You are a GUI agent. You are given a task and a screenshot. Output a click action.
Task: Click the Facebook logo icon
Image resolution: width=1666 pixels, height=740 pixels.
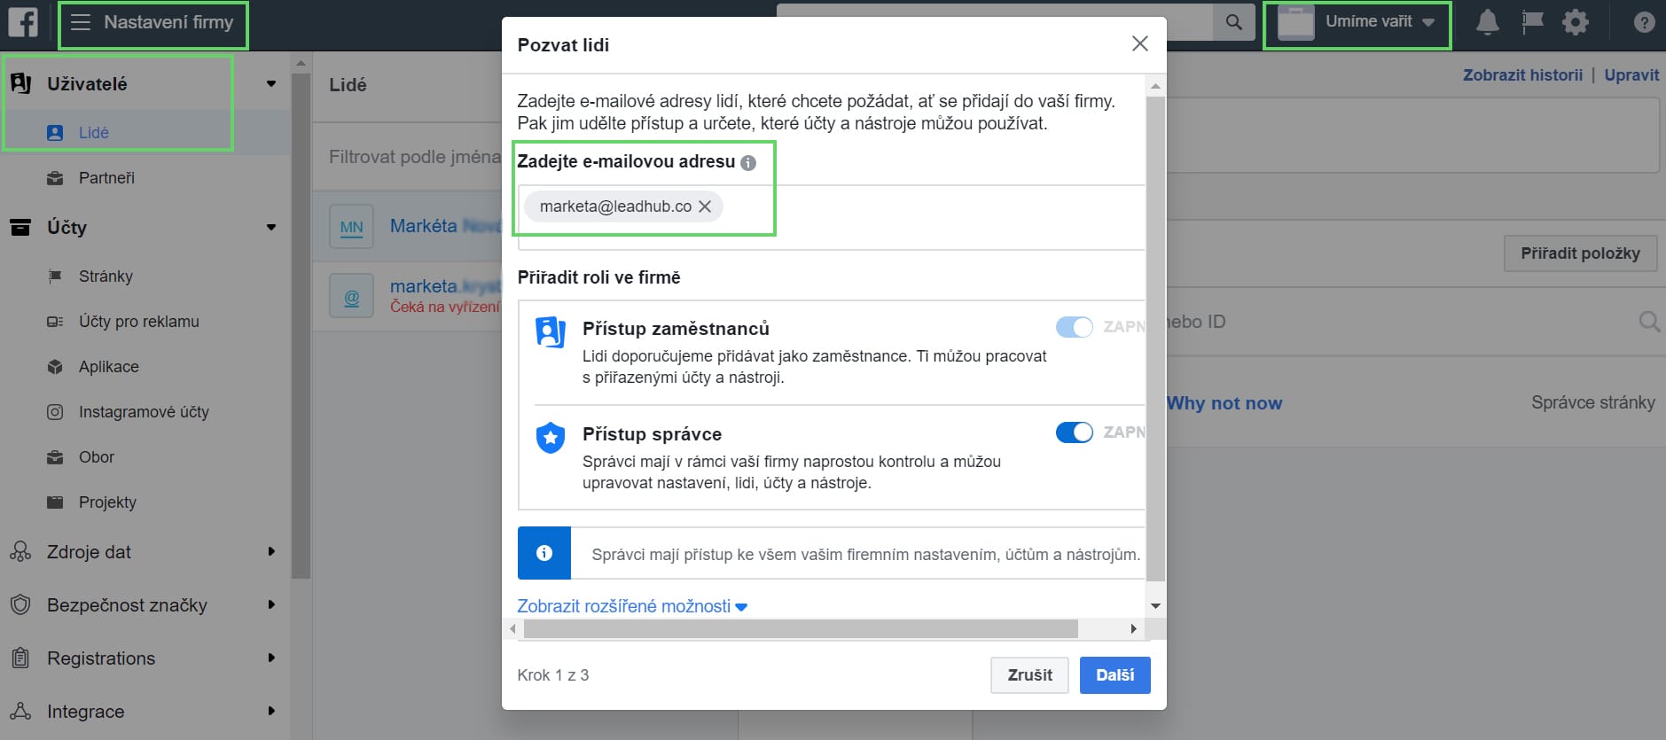click(23, 22)
